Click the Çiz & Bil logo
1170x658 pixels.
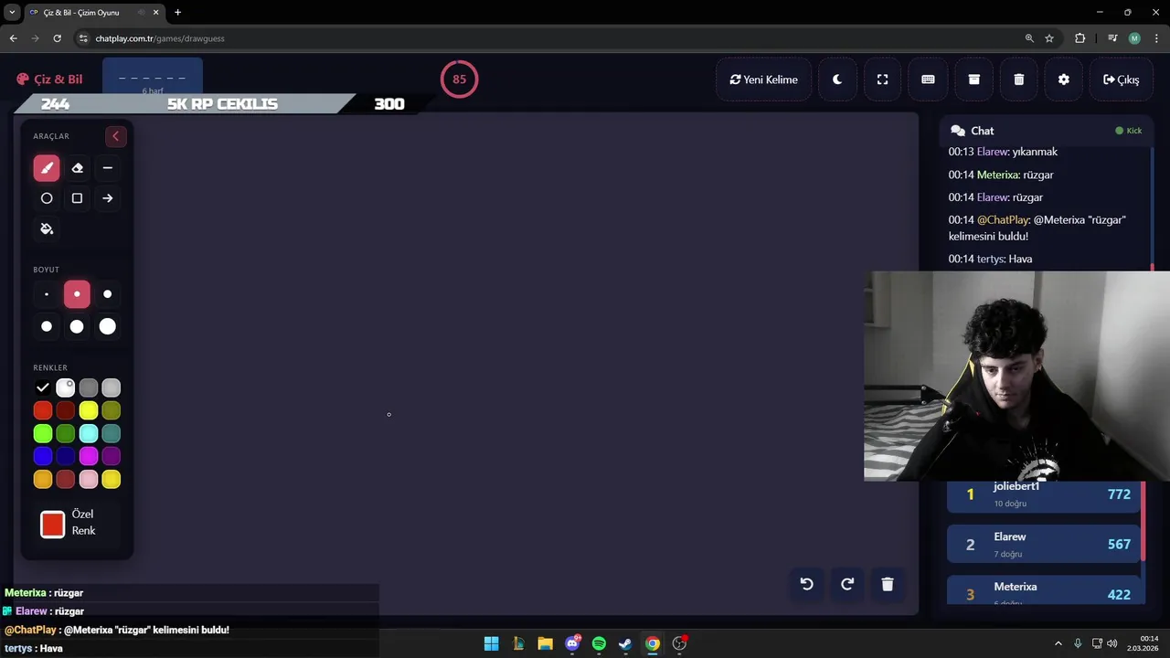click(x=49, y=80)
